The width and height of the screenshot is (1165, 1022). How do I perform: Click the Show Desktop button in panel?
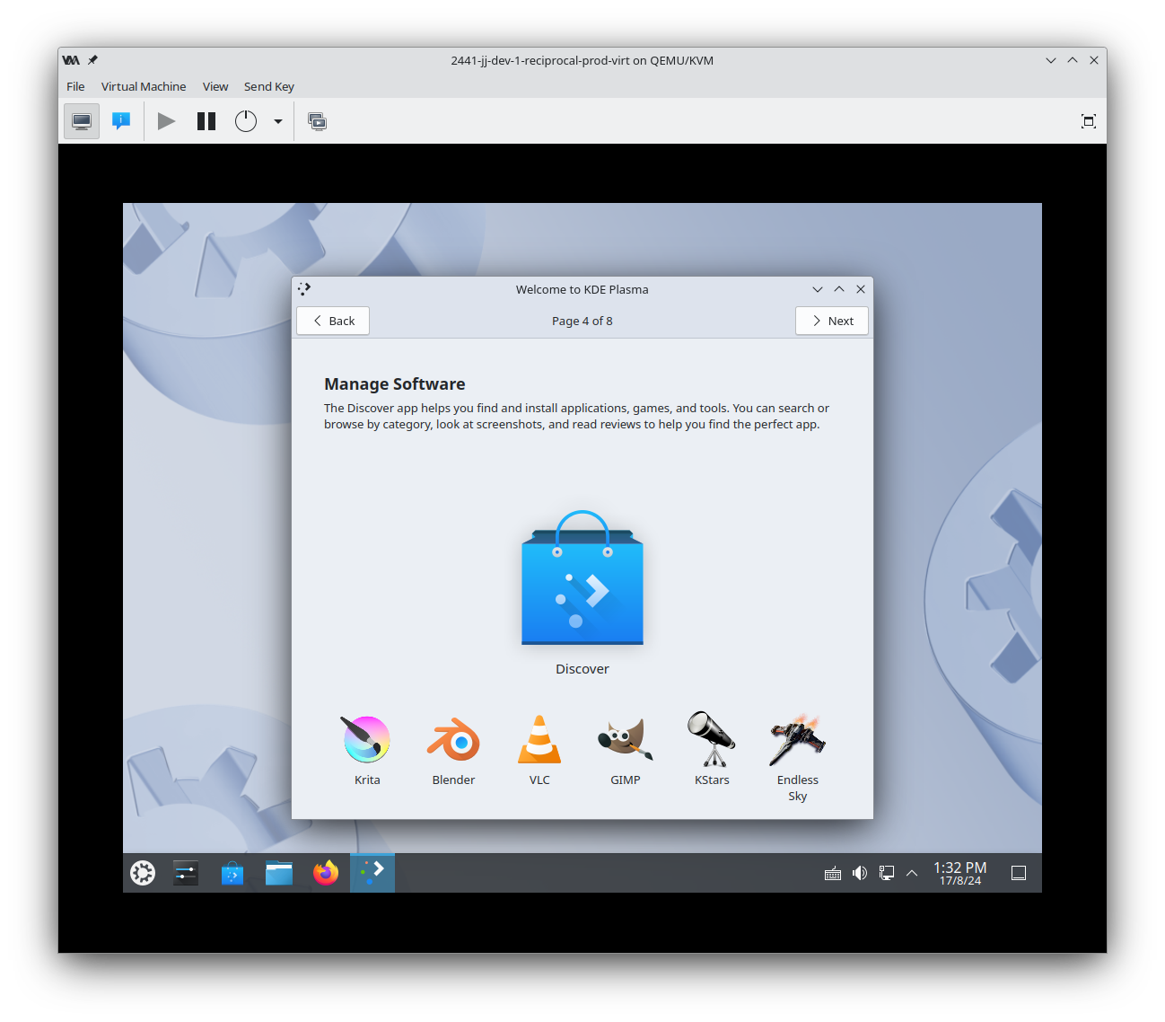click(x=1019, y=873)
